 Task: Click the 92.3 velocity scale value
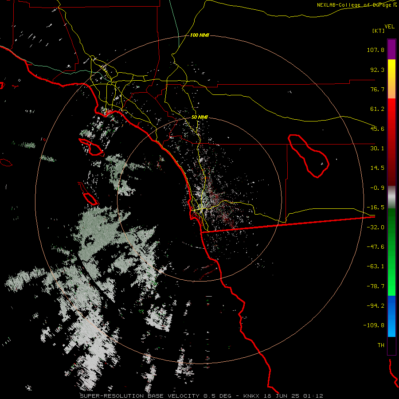[377, 70]
